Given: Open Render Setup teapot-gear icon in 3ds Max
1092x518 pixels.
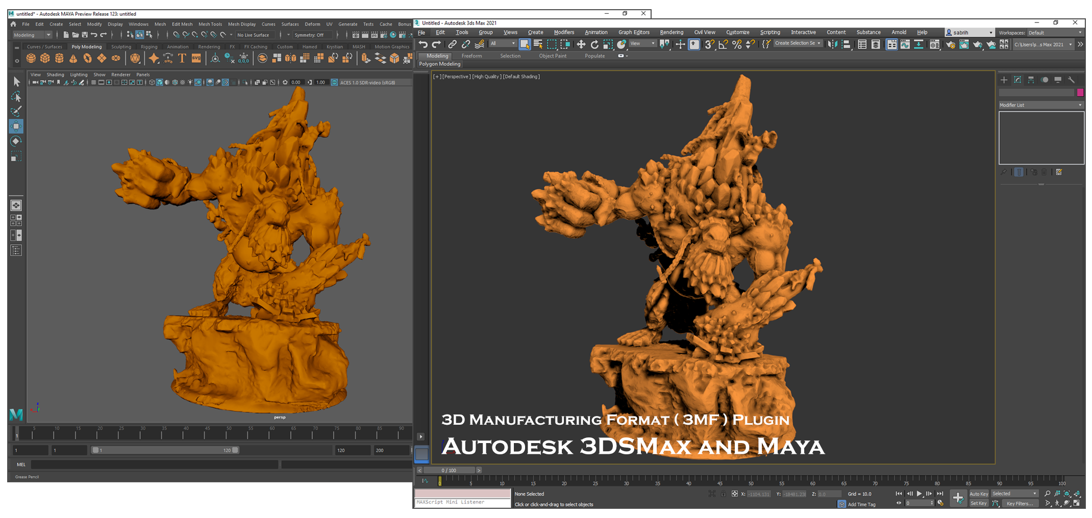Looking at the screenshot, I should (x=951, y=44).
